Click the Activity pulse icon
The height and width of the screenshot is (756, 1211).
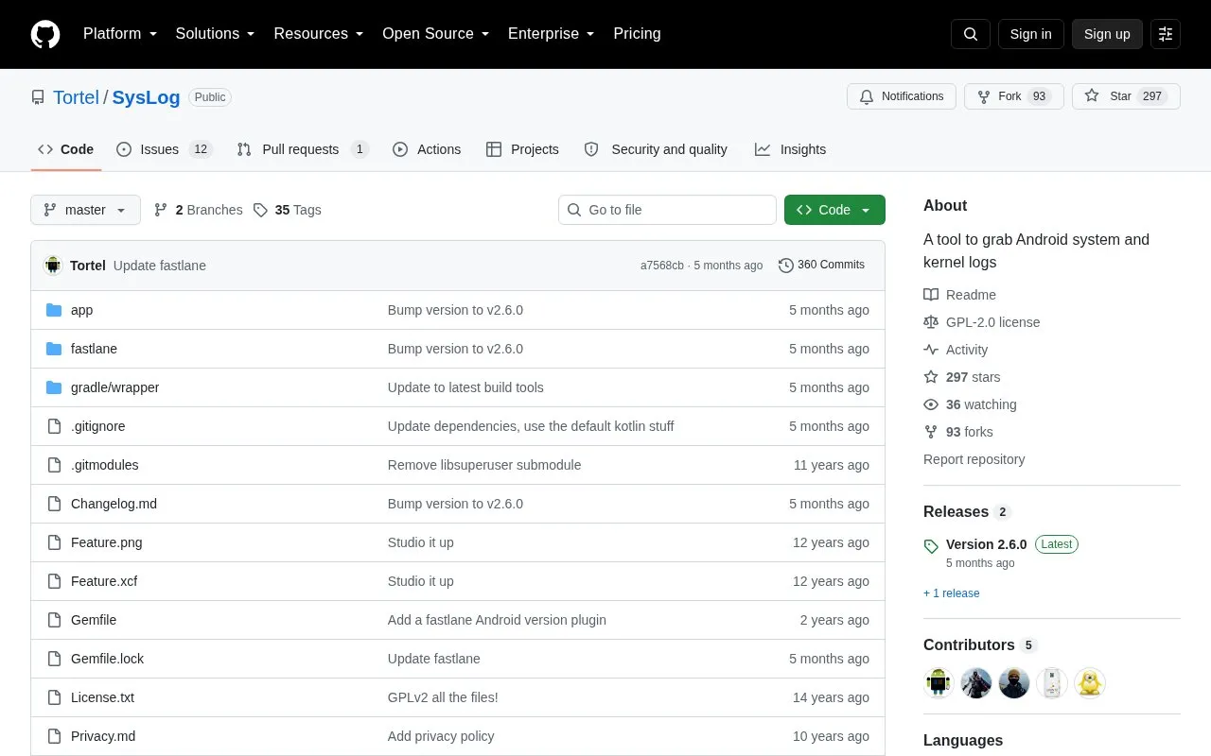click(x=931, y=350)
